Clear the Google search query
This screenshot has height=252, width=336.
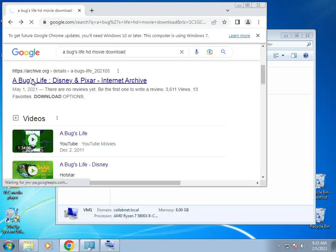point(182,52)
